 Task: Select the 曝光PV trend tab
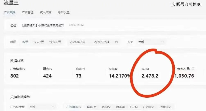point(91,107)
